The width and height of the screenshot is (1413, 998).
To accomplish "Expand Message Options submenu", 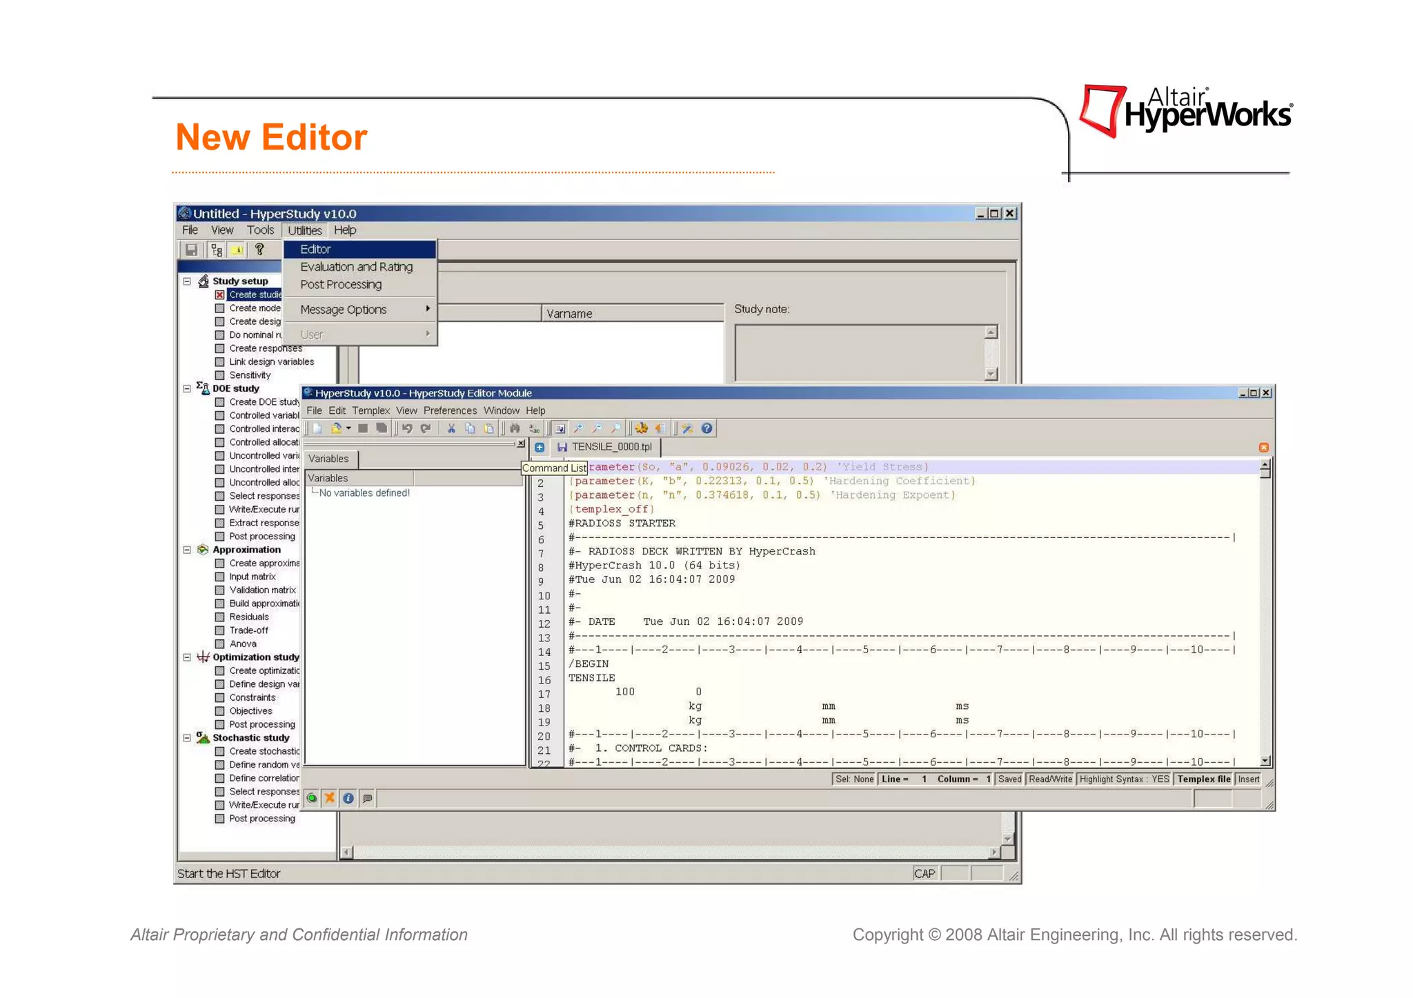I will [x=360, y=310].
